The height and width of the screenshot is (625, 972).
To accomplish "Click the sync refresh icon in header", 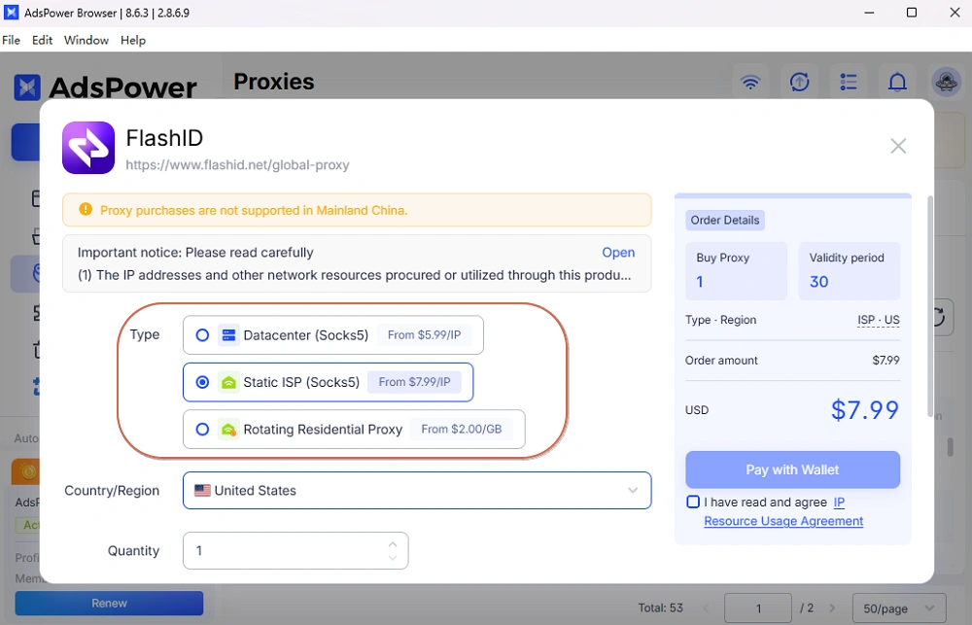I will [x=800, y=82].
